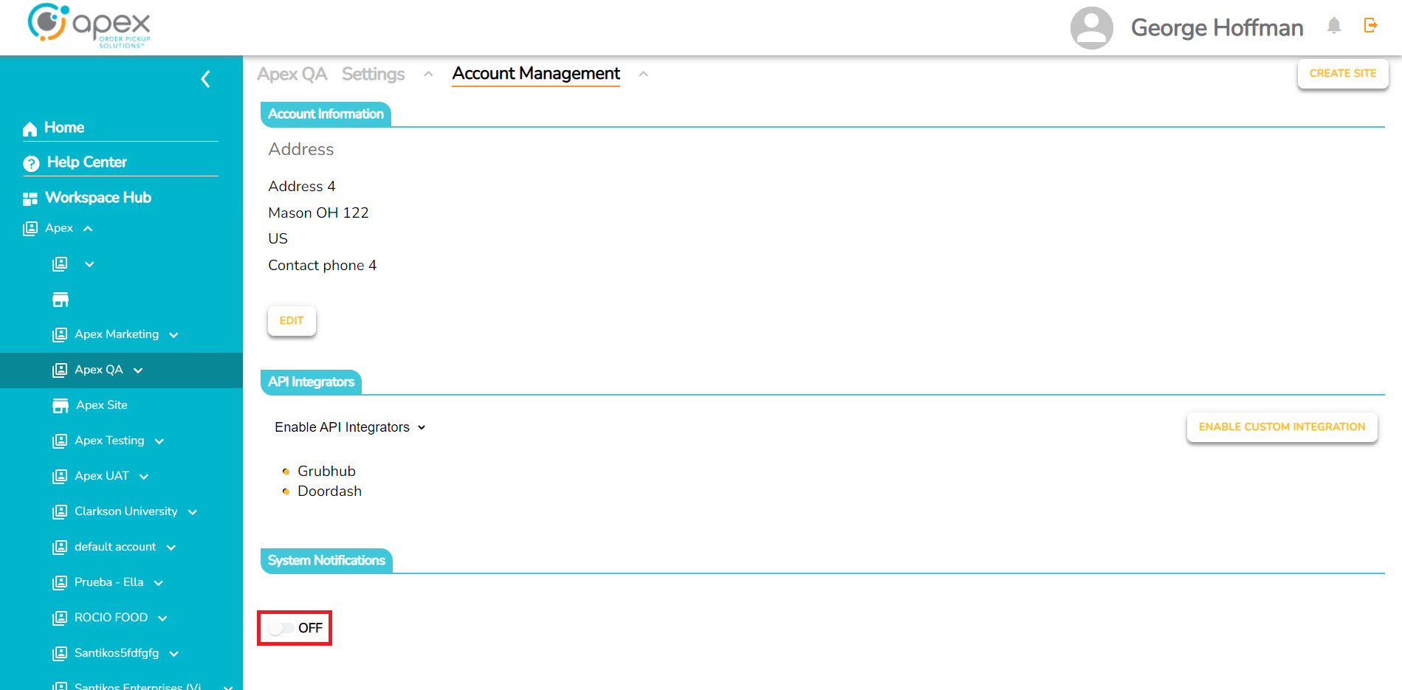Click the notification bell icon
The height and width of the screenshot is (690, 1402).
(1333, 27)
